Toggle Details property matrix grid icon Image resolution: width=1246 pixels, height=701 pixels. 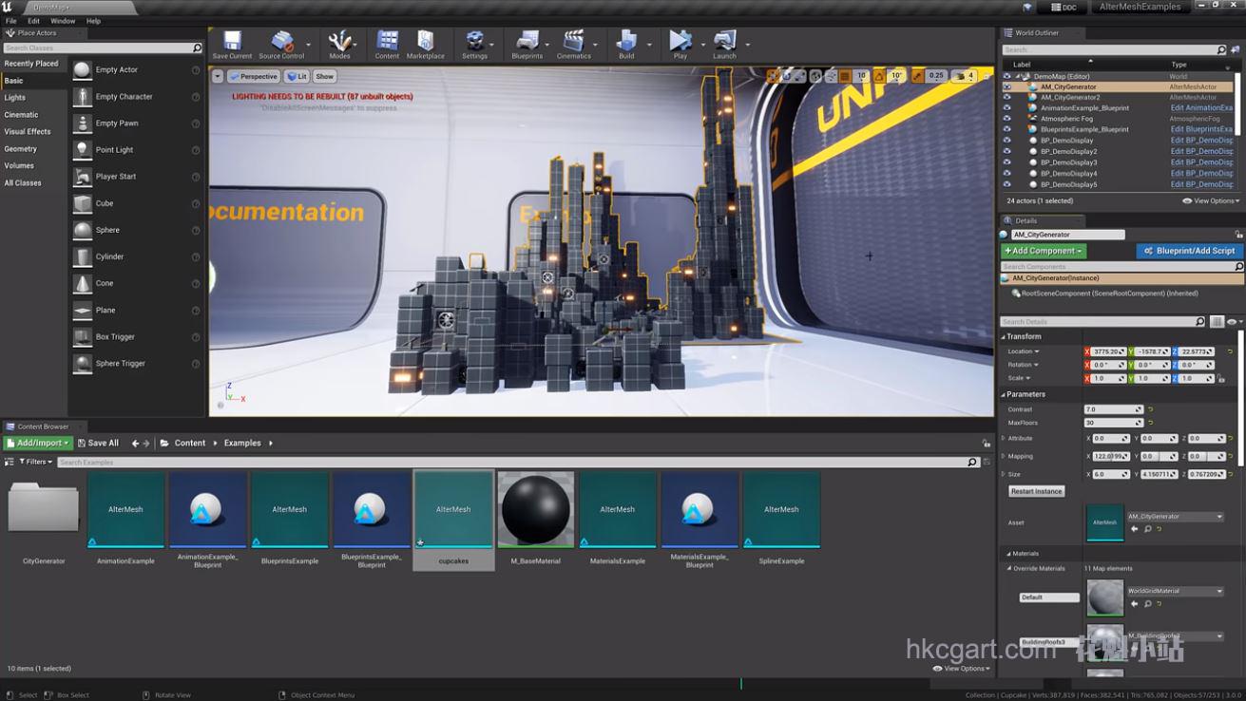point(1217,322)
